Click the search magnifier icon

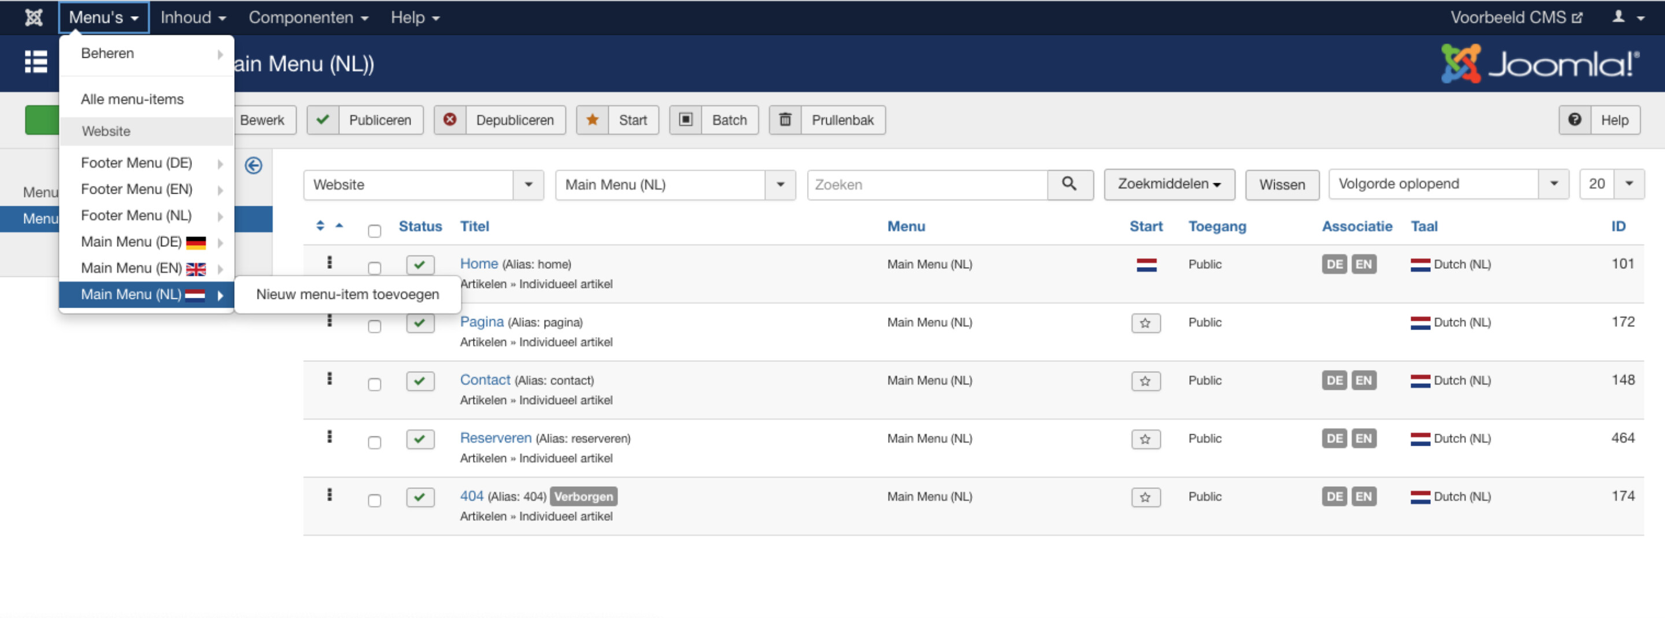point(1069,184)
